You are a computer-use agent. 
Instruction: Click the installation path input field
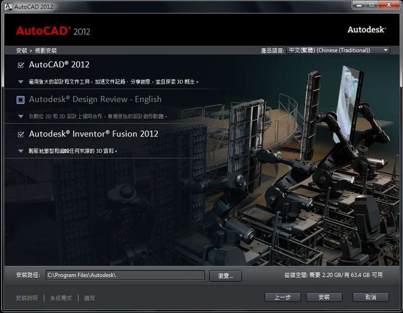(x=125, y=275)
